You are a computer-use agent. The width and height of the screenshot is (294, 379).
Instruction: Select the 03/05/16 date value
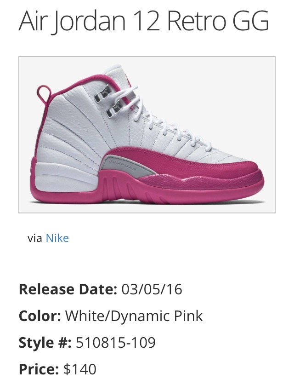(x=152, y=289)
